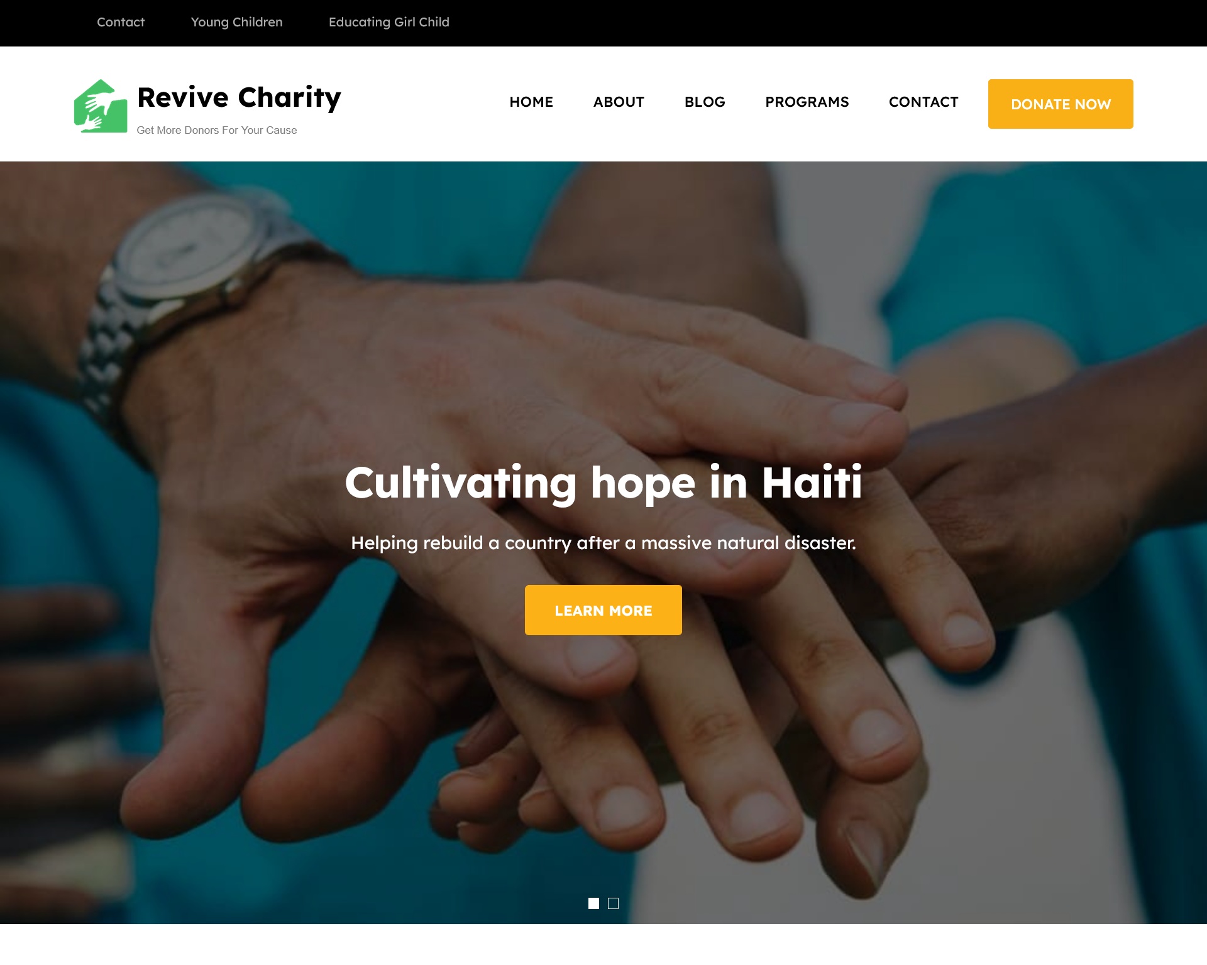Expand the PROGRAMS dropdown menu
The height and width of the screenshot is (965, 1207).
coord(807,102)
